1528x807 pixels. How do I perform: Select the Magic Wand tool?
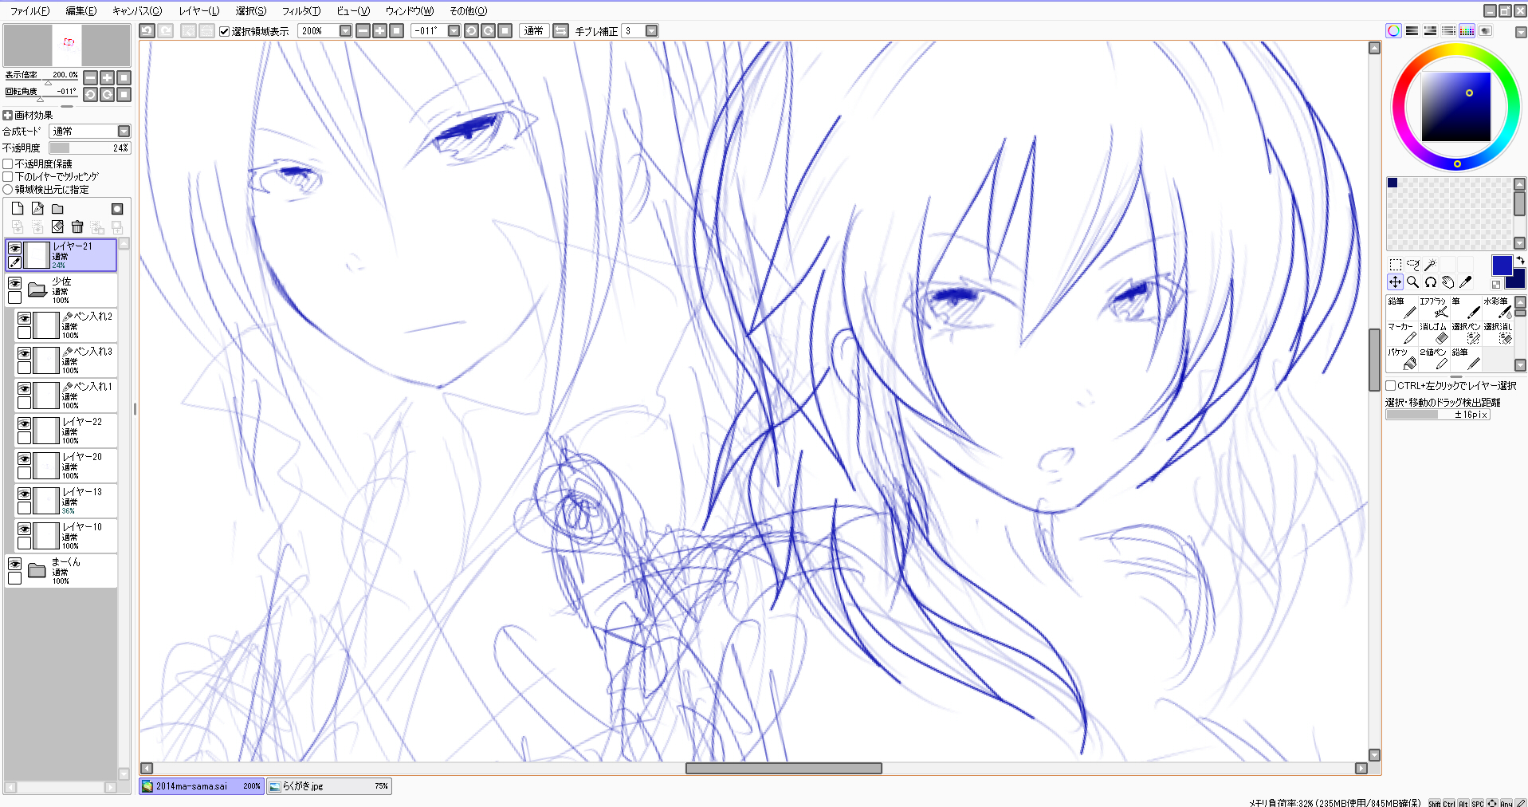(x=1431, y=265)
